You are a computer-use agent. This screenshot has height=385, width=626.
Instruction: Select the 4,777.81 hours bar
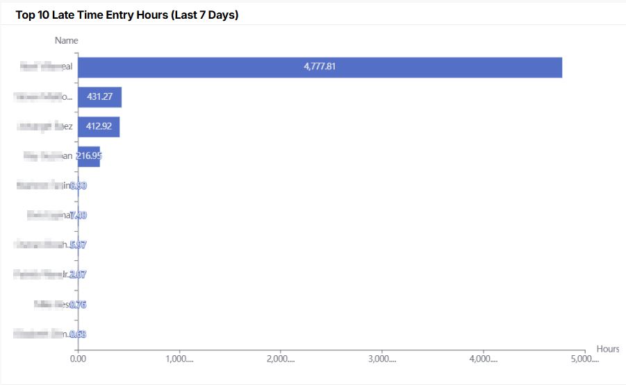tap(320, 67)
